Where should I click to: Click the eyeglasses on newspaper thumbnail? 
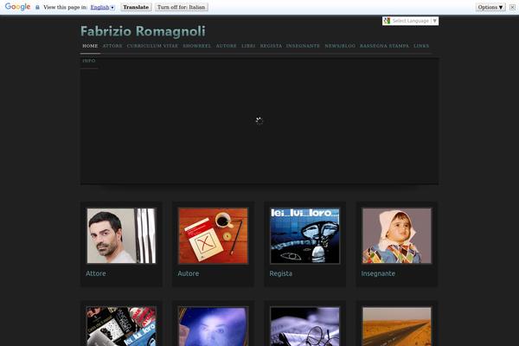pos(304,326)
